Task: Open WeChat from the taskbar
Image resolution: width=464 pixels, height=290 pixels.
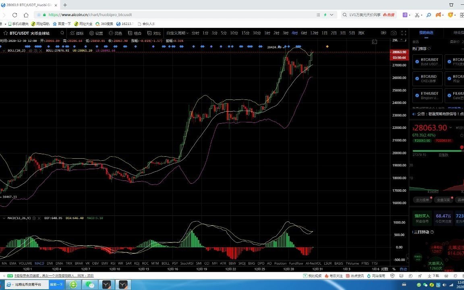Action: tap(90, 285)
